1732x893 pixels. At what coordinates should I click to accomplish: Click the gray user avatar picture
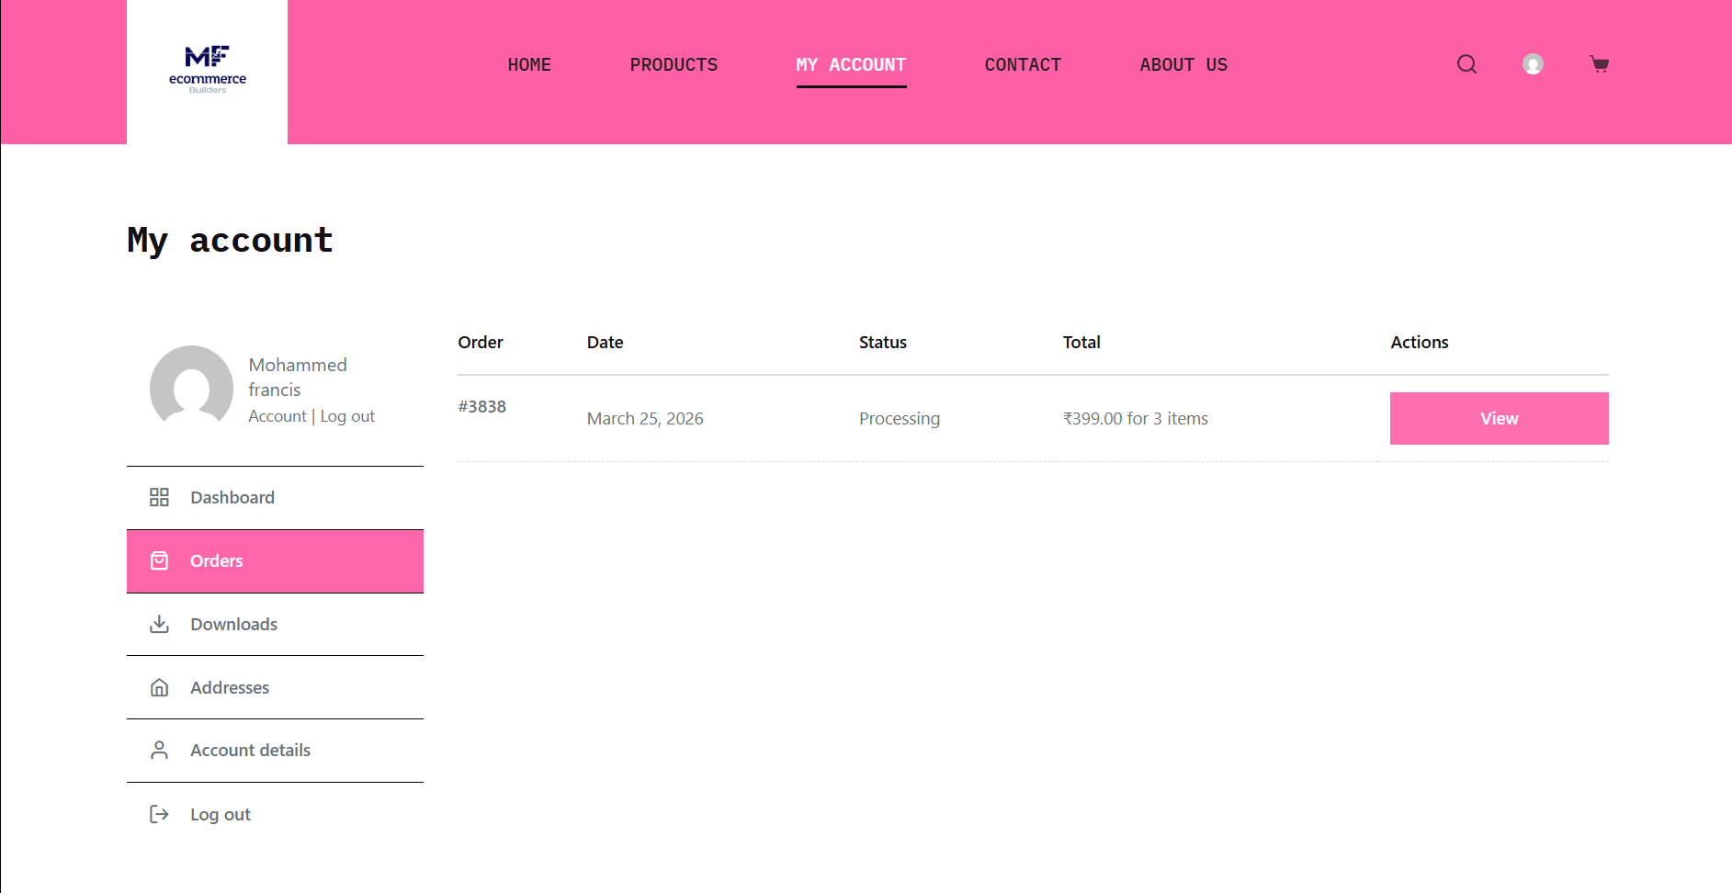[191, 386]
